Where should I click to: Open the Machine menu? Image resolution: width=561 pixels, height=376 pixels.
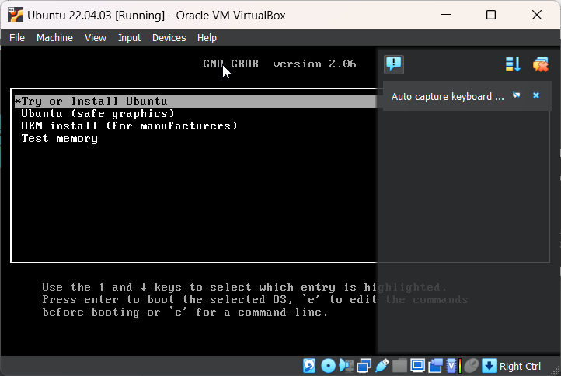point(54,37)
